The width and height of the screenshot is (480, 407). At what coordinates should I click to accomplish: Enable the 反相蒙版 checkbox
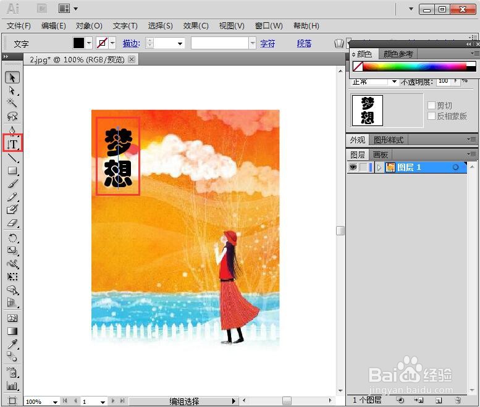431,116
